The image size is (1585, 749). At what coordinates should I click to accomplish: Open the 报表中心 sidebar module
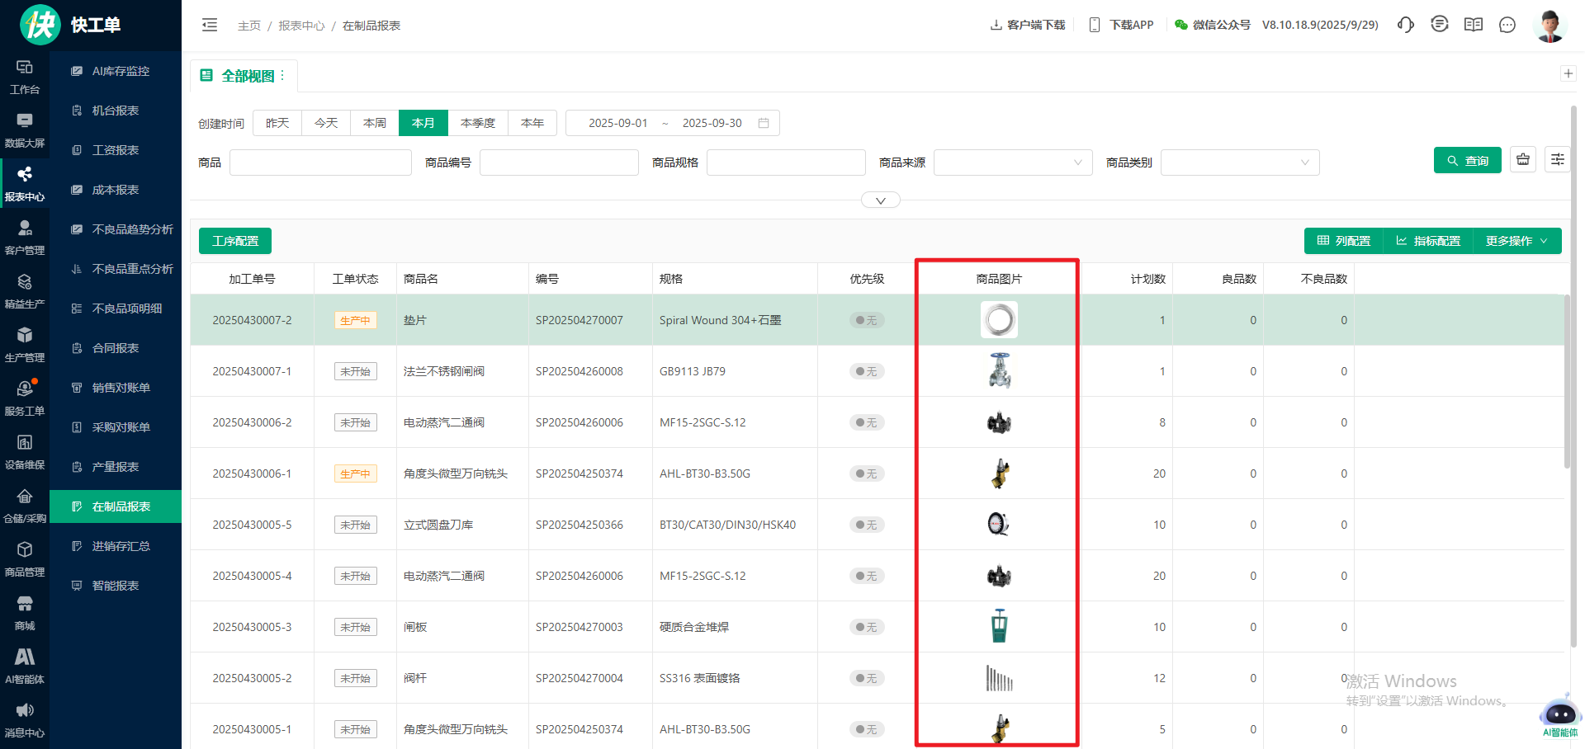pos(25,183)
